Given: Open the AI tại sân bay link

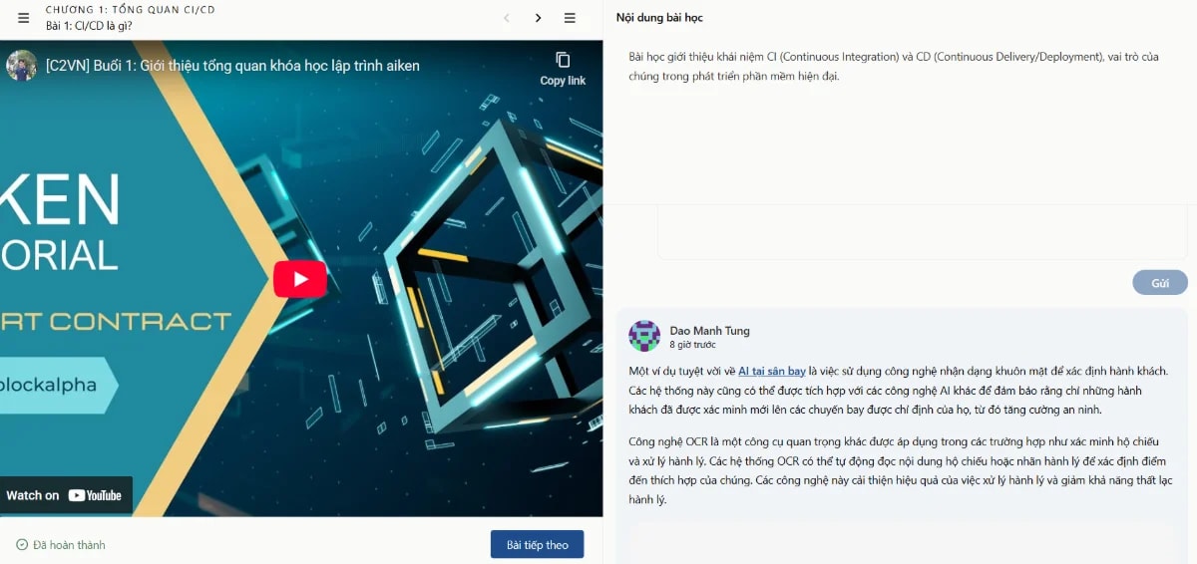Looking at the screenshot, I should tap(772, 372).
